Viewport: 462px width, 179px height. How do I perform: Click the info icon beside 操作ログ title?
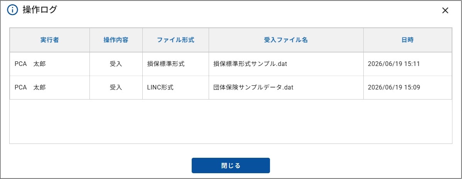pos(12,10)
